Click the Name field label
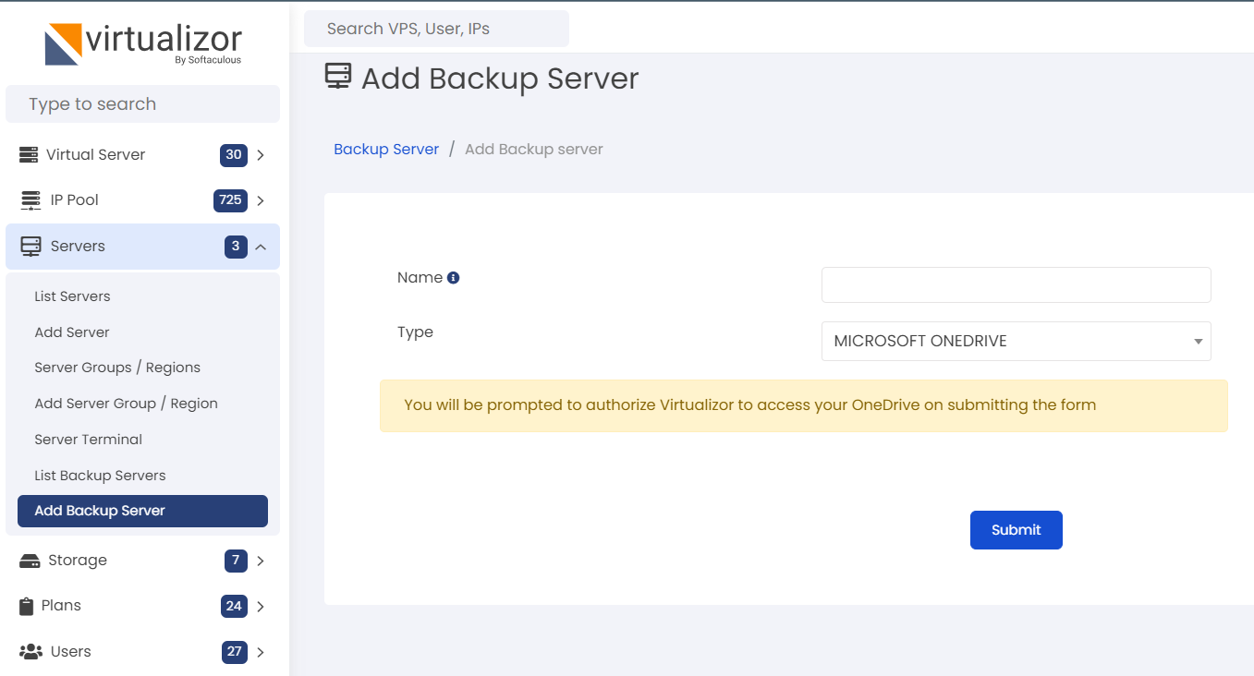The height and width of the screenshot is (676, 1254). tap(420, 277)
